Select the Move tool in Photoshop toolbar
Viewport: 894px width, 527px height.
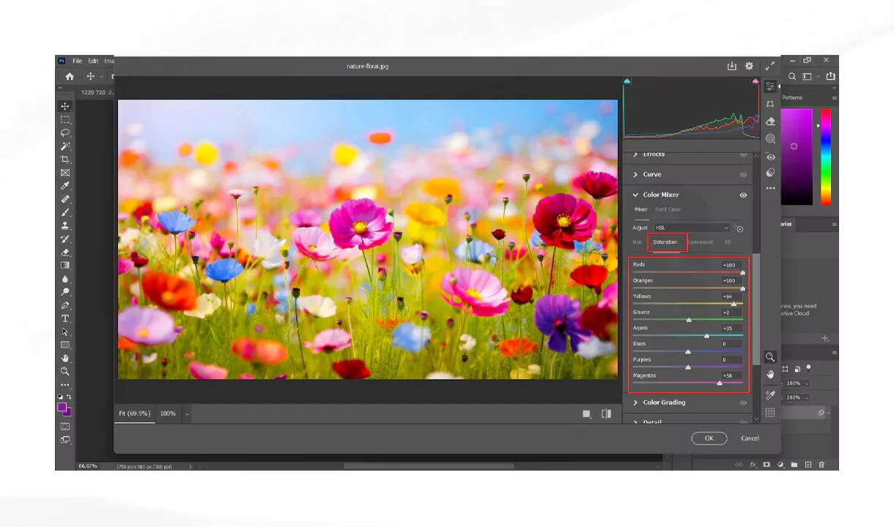pyautogui.click(x=65, y=106)
